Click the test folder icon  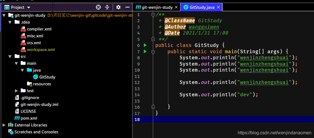pos(23,91)
